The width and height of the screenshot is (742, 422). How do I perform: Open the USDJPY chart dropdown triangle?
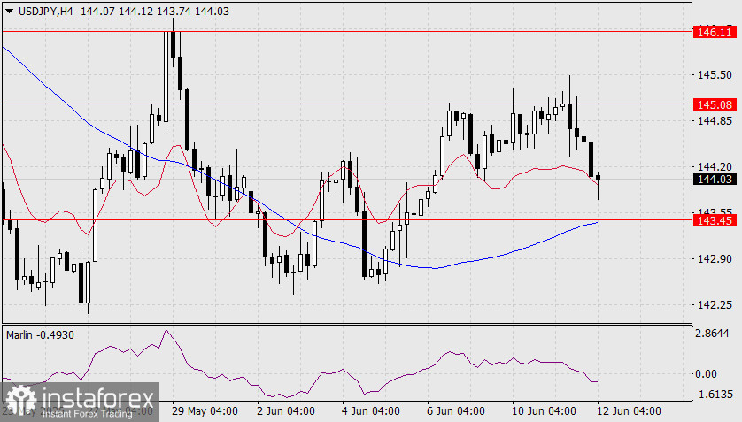10,11
